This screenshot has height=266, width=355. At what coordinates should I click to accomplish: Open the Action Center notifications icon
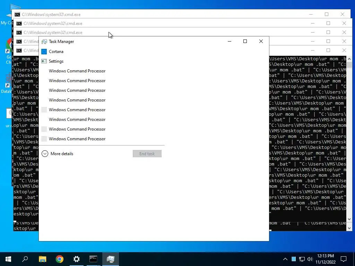pyautogui.click(x=344, y=259)
